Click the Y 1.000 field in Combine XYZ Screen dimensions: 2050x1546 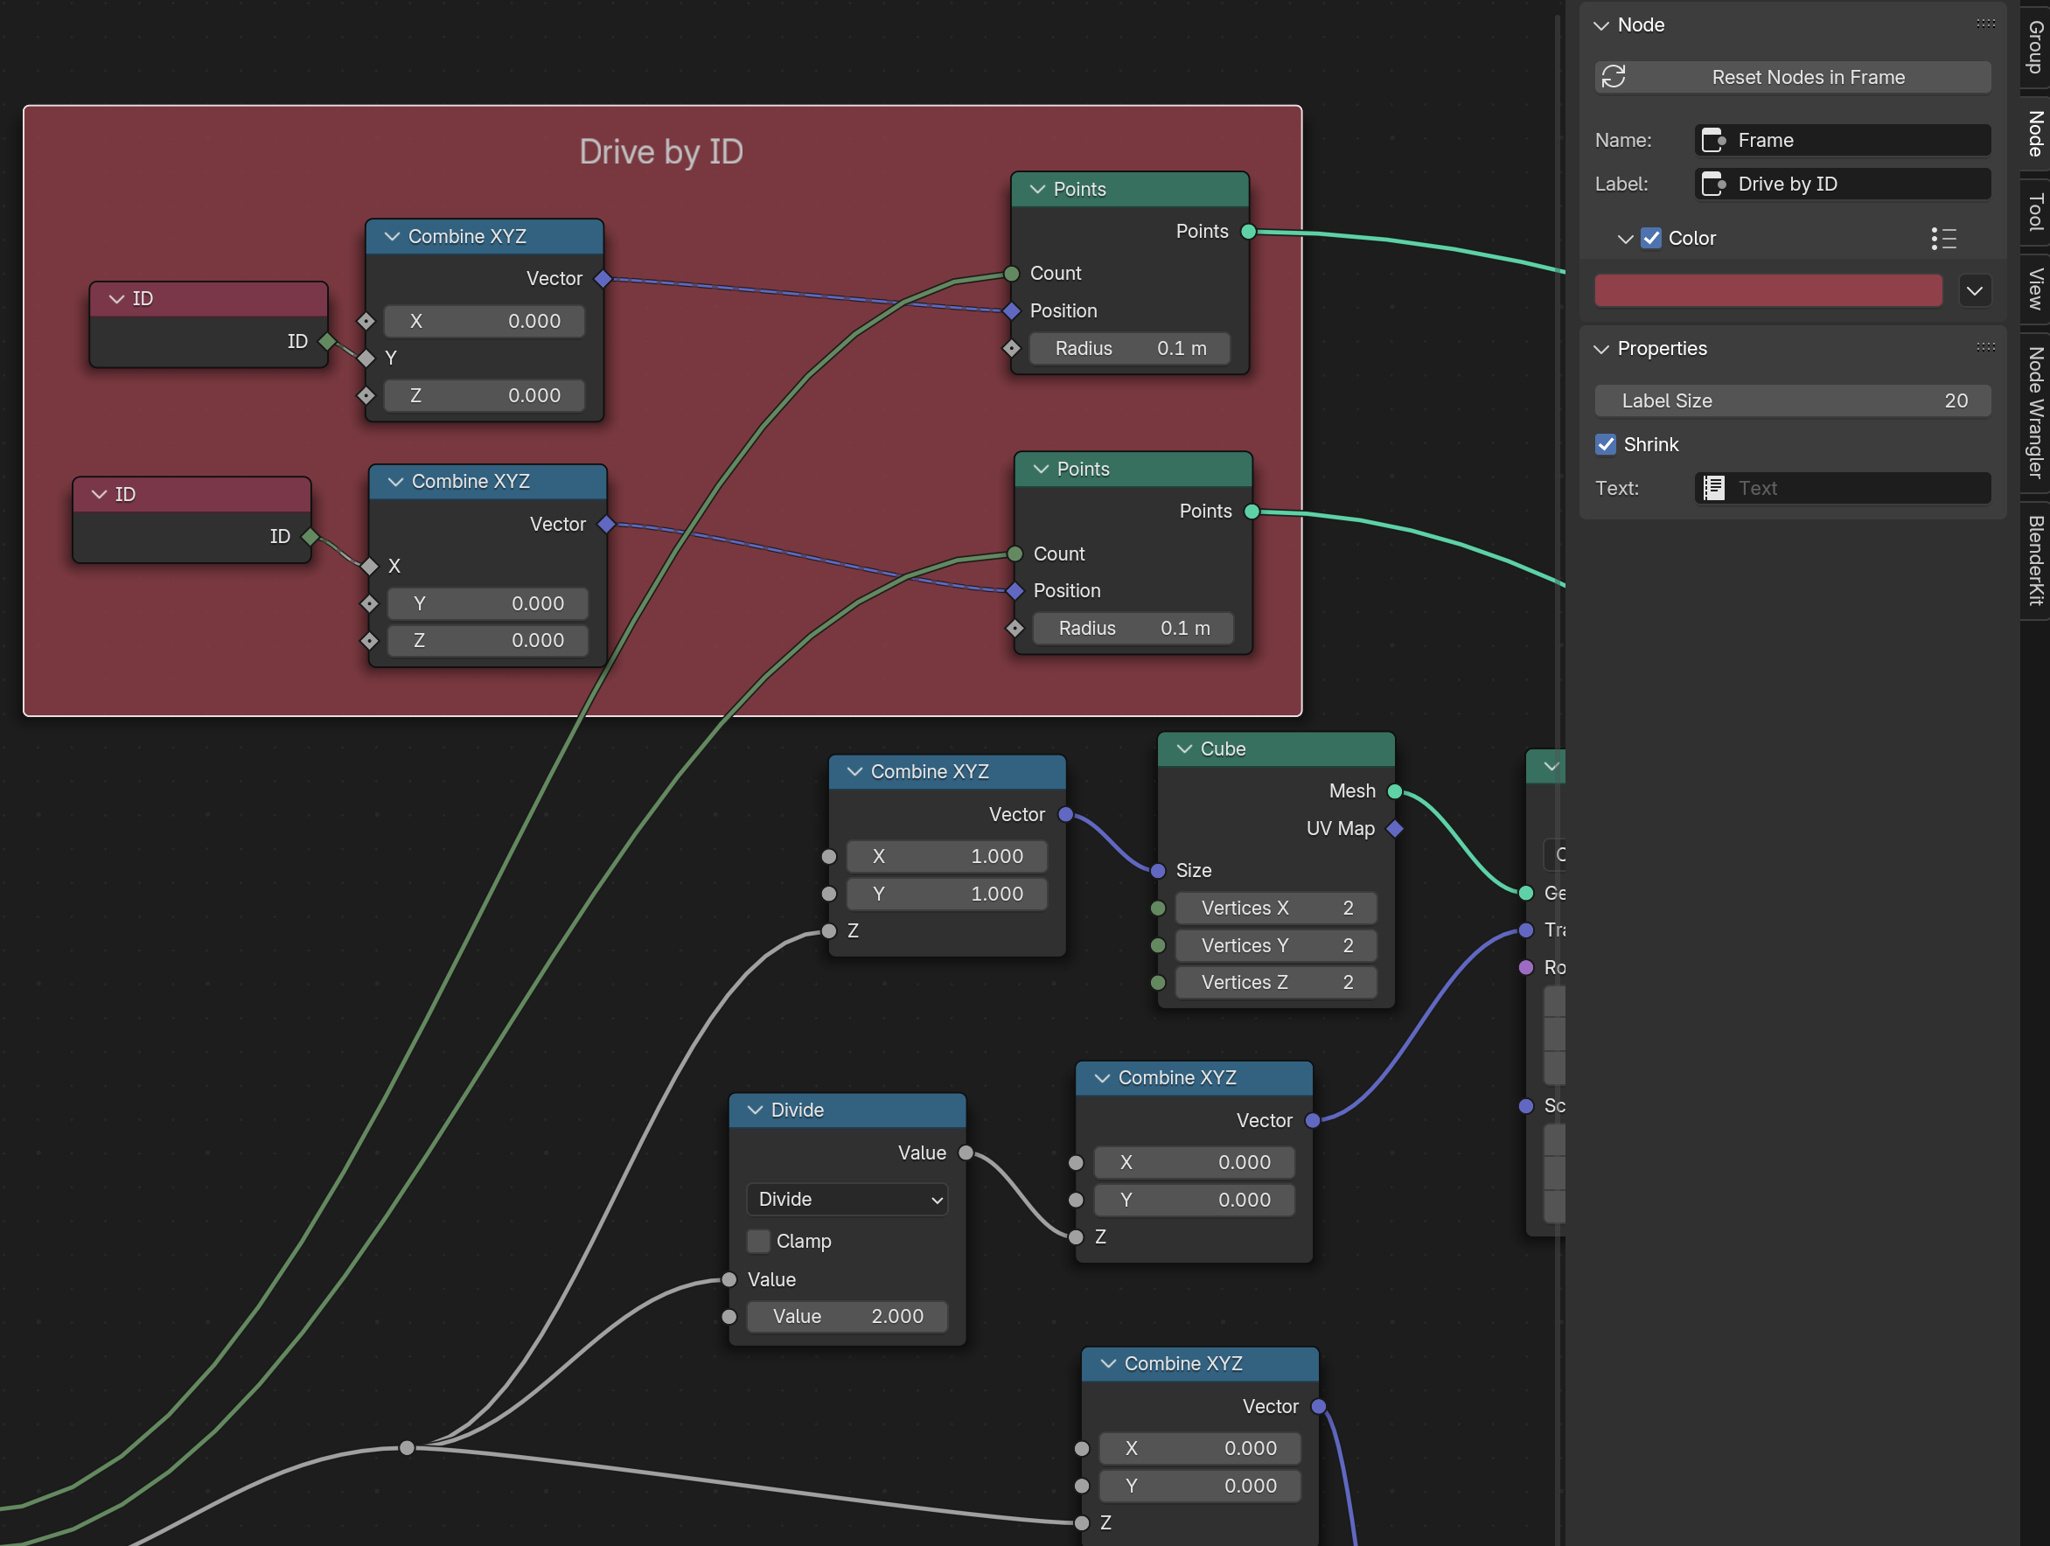tap(947, 894)
